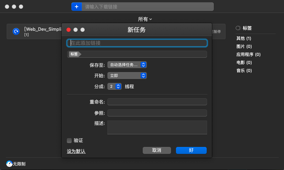Screen dimensions: 284x170
Task: Focus the 在此添加链接 link field
Action: click(137, 43)
